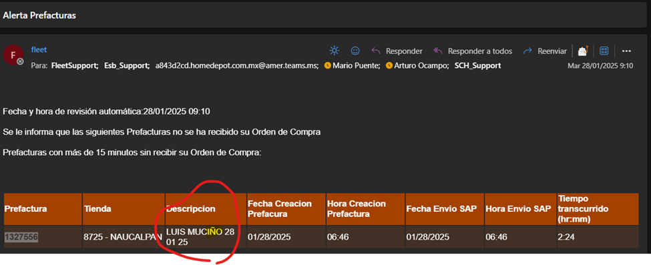
Task: Click the Descripcion column header
Action: 190,208
